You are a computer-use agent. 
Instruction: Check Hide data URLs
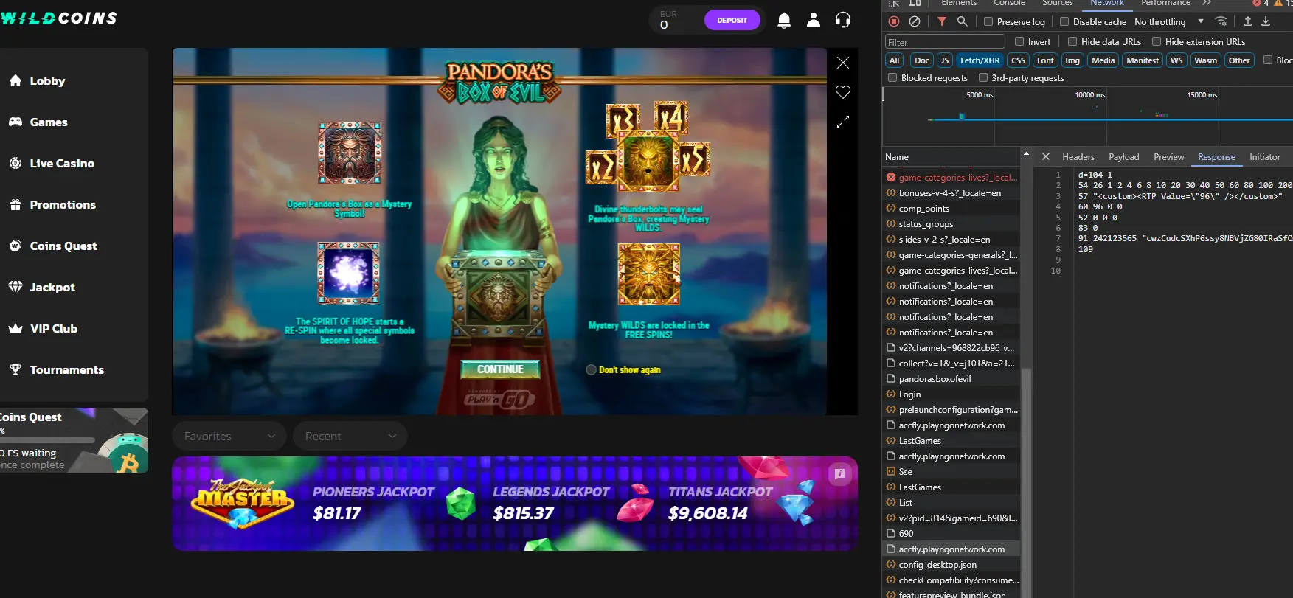pyautogui.click(x=1072, y=41)
